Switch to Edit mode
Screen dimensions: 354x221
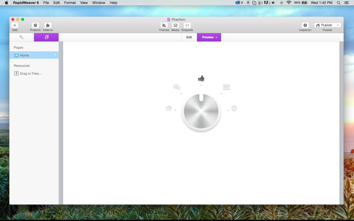click(189, 37)
